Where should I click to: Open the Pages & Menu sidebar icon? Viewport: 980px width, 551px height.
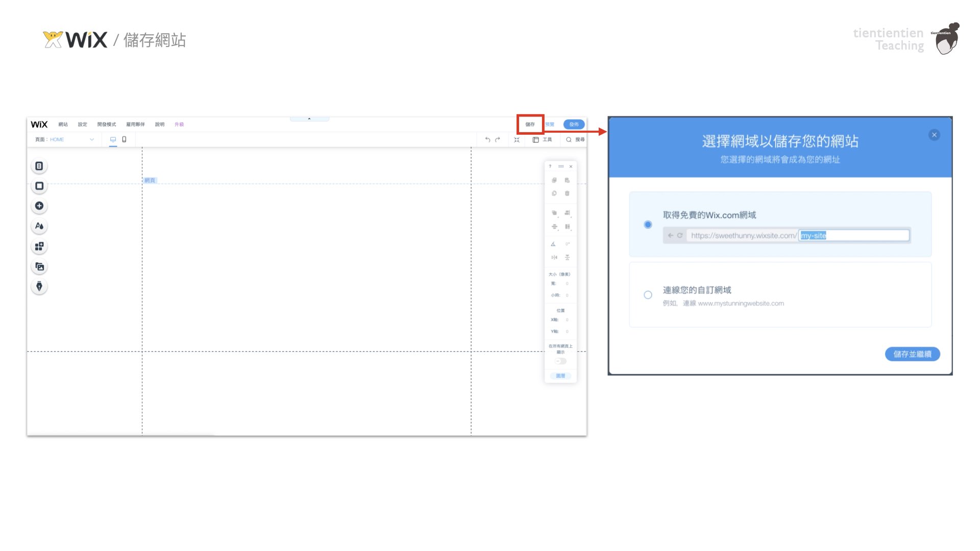pos(39,166)
